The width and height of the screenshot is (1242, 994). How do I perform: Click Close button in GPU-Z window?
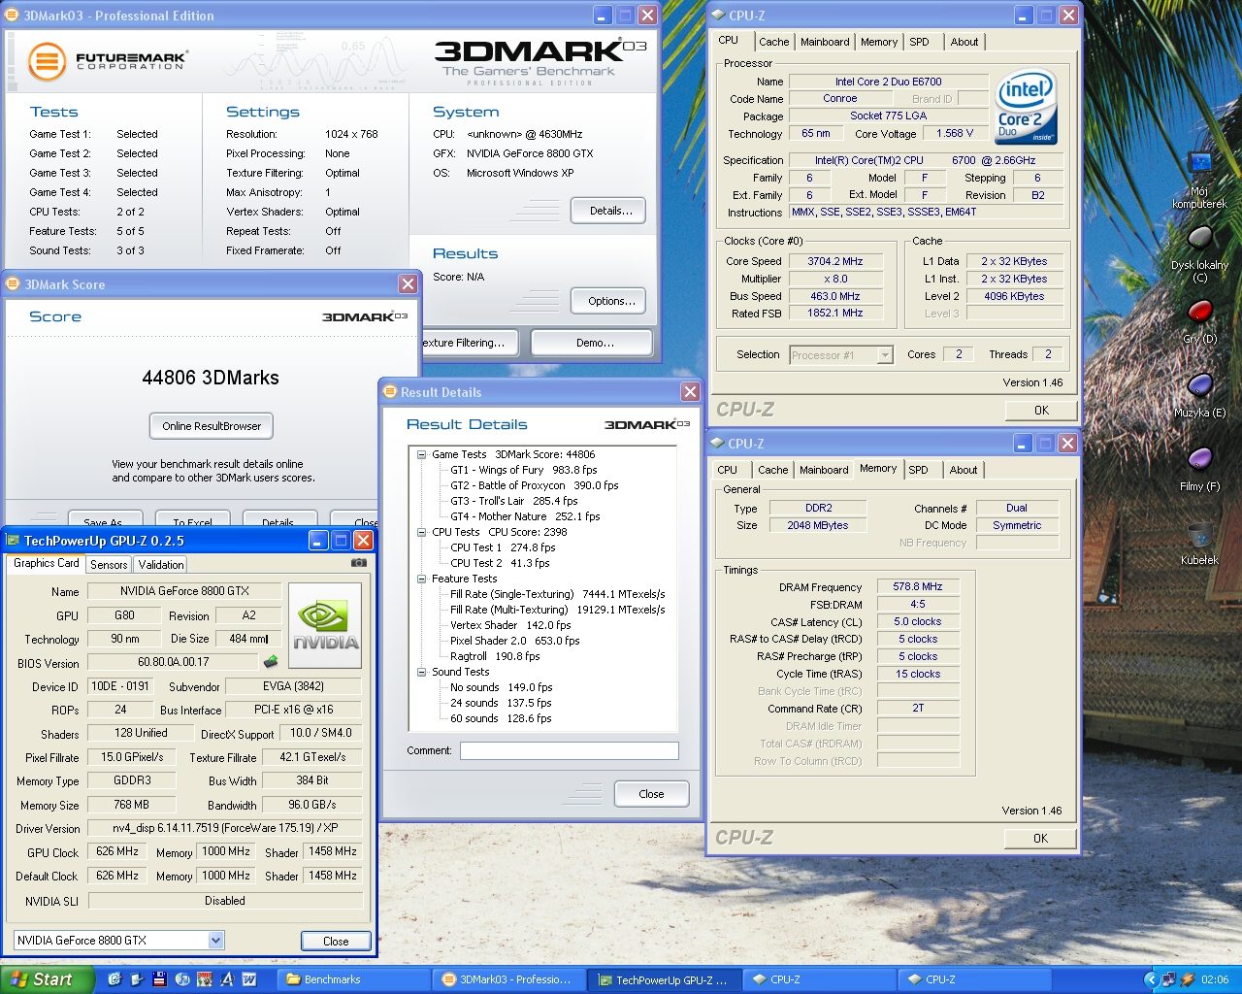[x=336, y=941]
